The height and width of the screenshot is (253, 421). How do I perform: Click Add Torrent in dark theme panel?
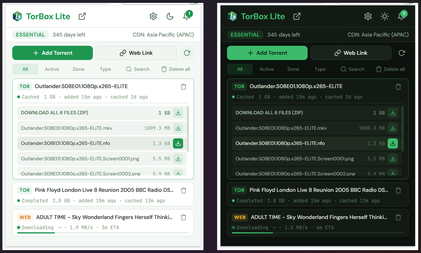point(267,53)
